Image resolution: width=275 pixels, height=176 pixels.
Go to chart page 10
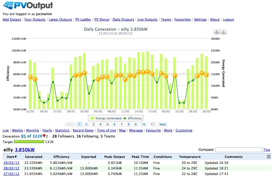pyautogui.click(x=144, y=124)
